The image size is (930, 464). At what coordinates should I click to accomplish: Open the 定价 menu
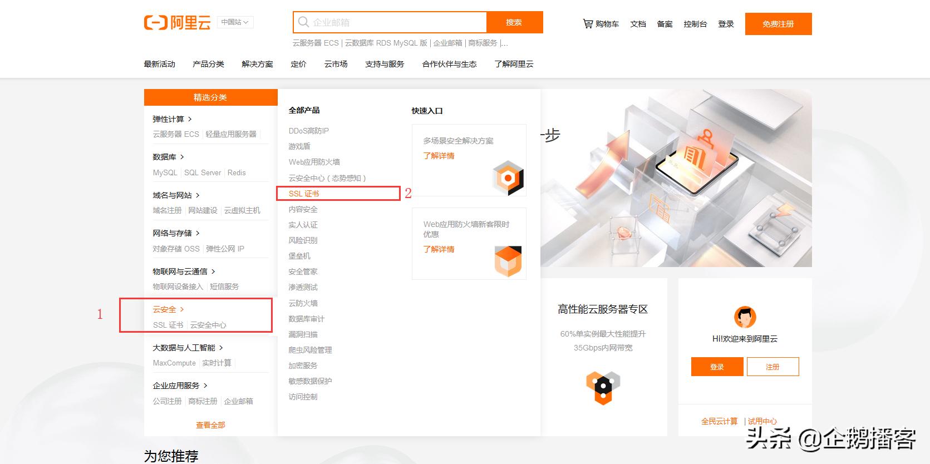(x=298, y=64)
